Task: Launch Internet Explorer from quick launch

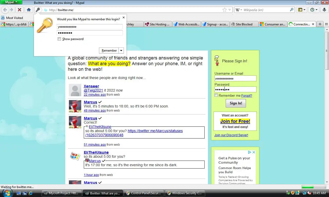Action: [31, 193]
